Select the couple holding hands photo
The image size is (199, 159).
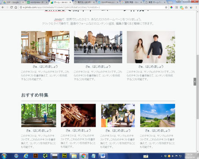151,47
